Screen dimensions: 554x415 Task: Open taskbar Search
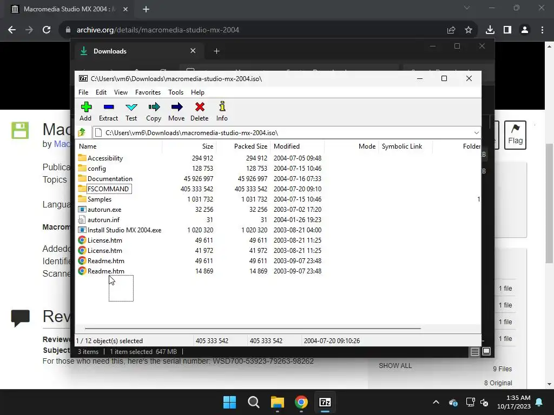tap(254, 402)
